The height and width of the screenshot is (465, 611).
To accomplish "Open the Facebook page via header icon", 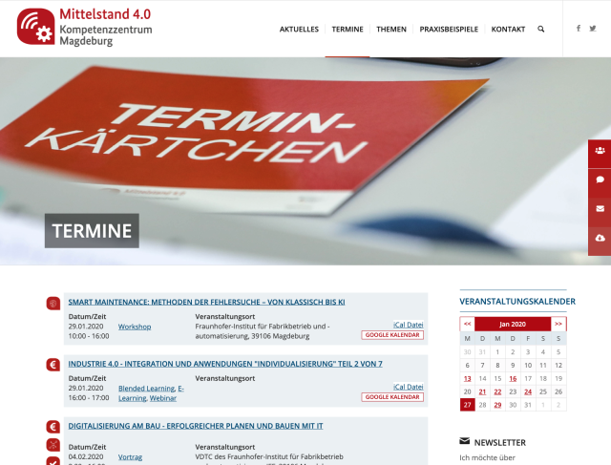I will click(x=579, y=29).
